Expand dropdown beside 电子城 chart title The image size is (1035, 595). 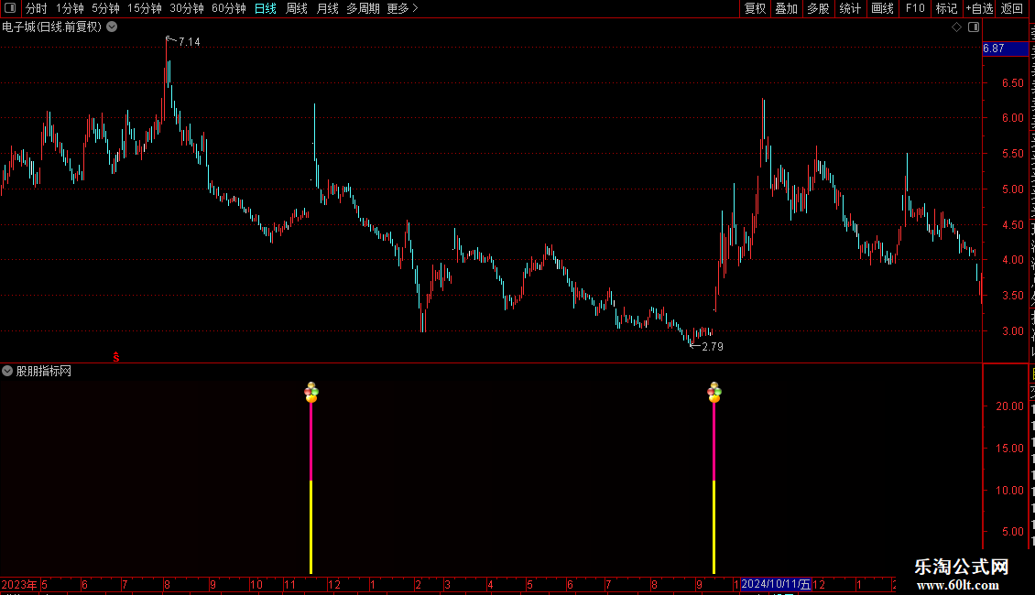(113, 27)
